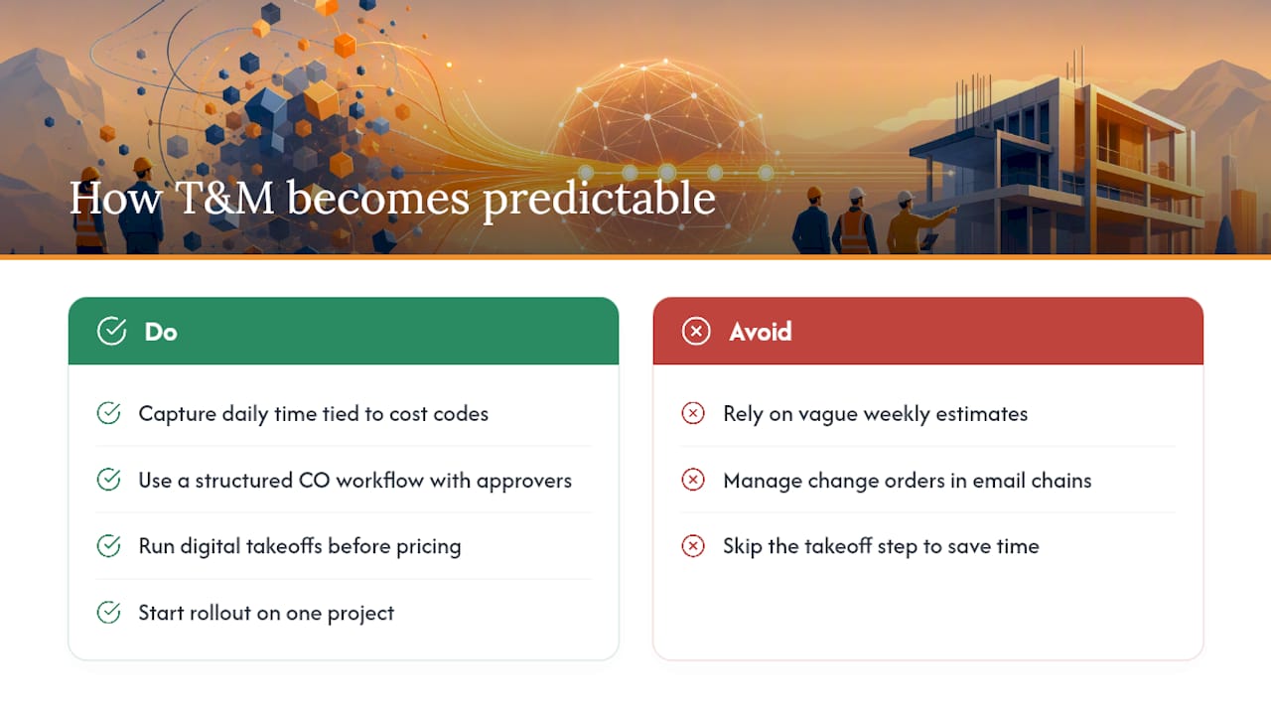1271x715 pixels.
Task: Select text Manage change orders in email chains
Action: pyautogui.click(x=908, y=481)
